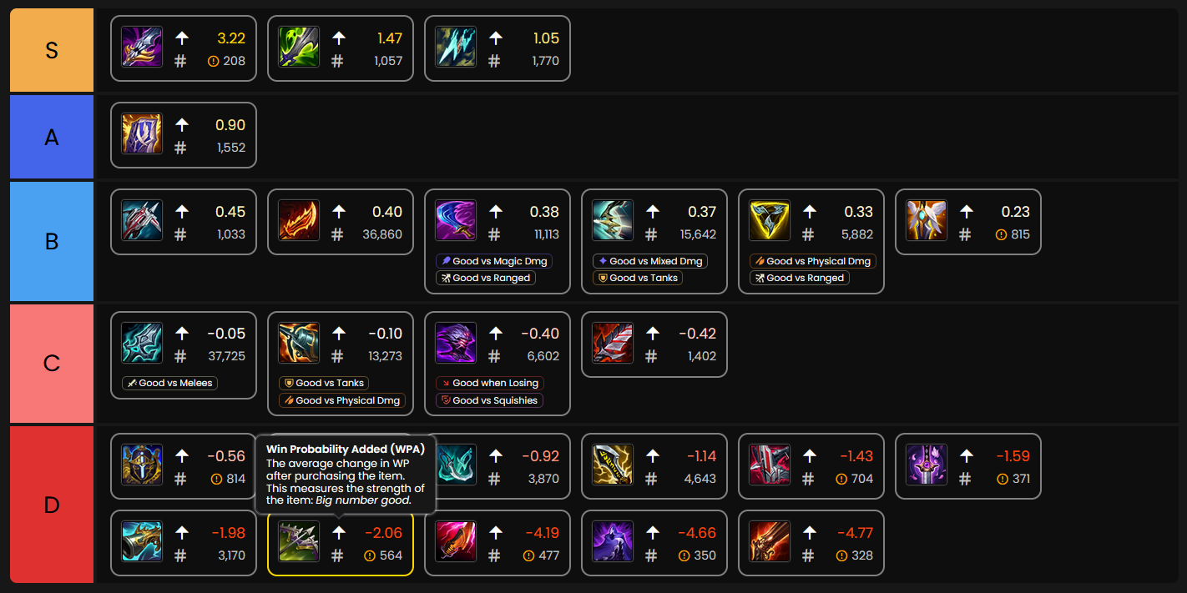Click the Good vs Mixed Dmg tag

click(x=650, y=261)
